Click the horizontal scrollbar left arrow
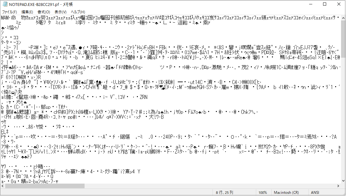The width and height of the screenshot is (346, 196). (2, 186)
